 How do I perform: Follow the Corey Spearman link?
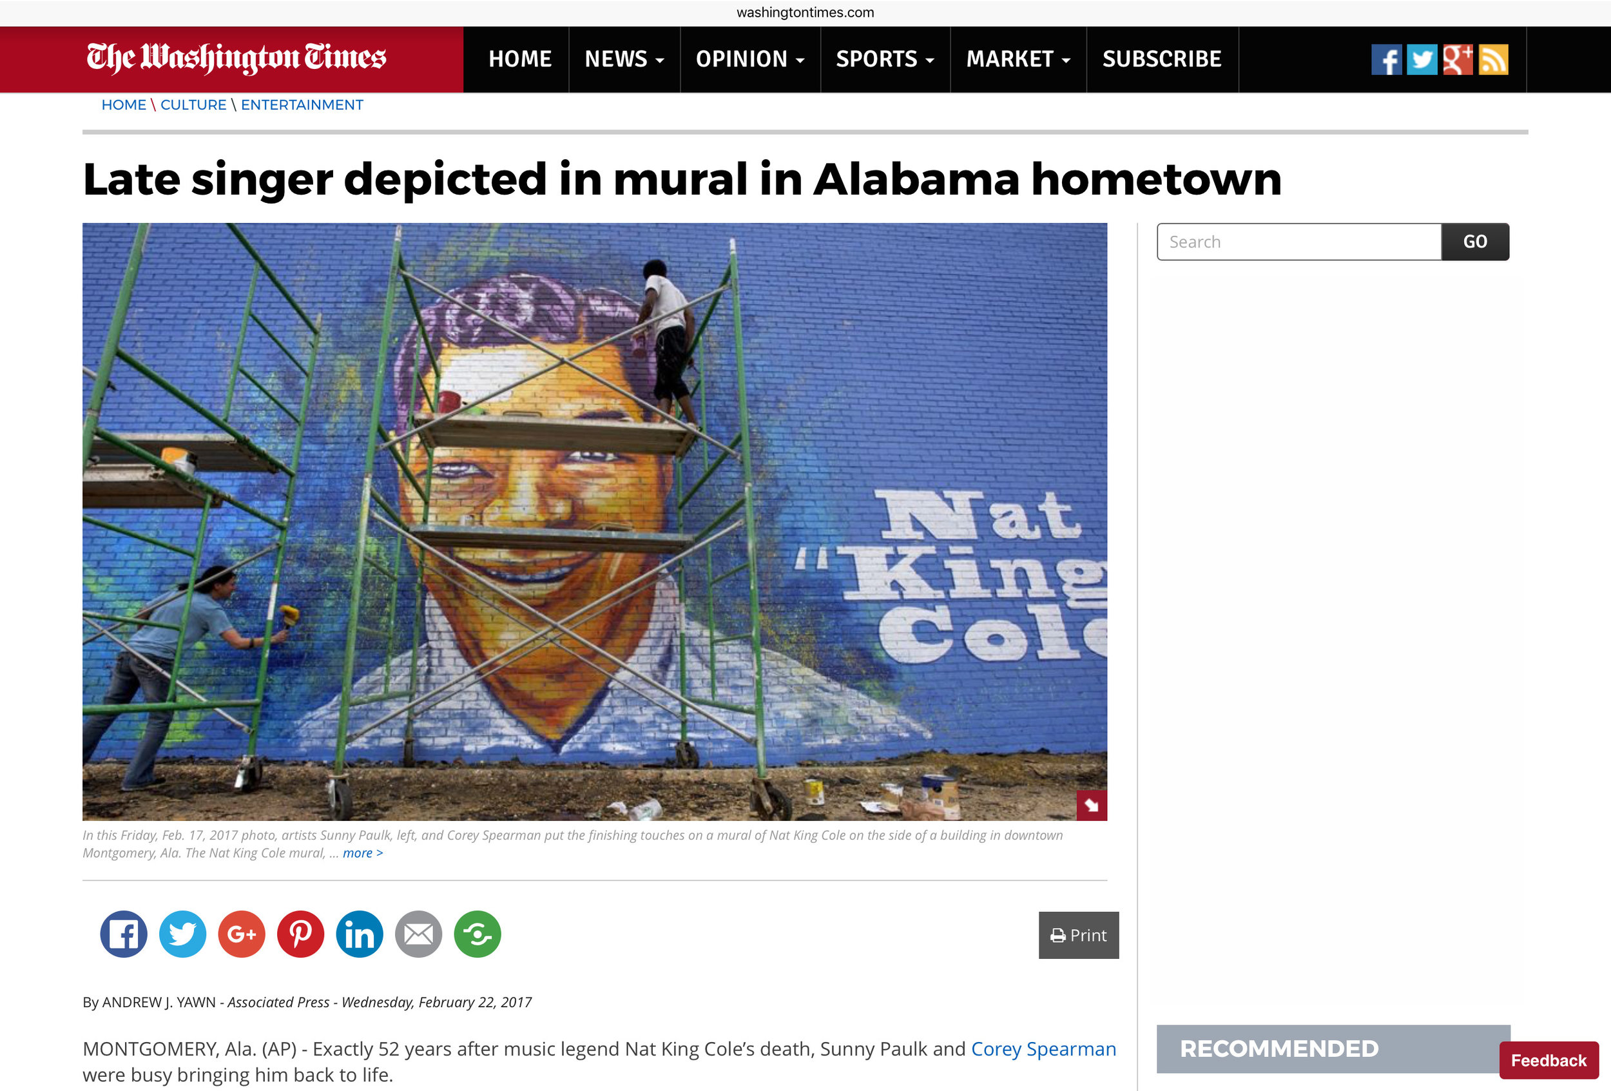point(1043,1048)
